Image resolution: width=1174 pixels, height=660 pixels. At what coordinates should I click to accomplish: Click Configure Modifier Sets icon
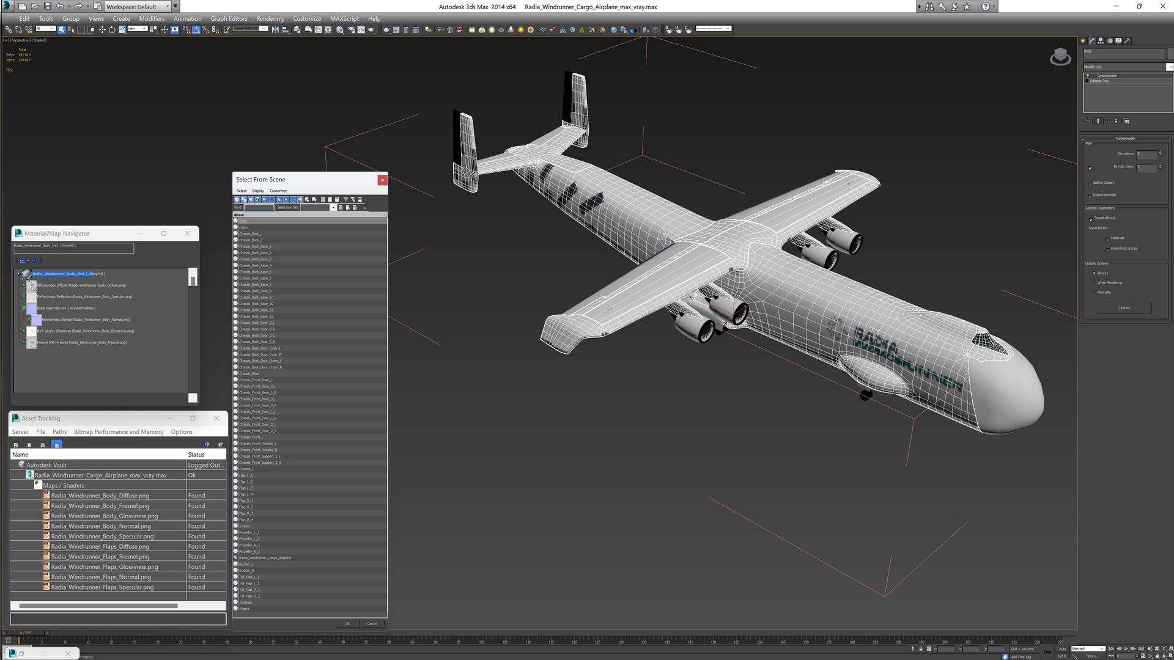coord(1127,121)
